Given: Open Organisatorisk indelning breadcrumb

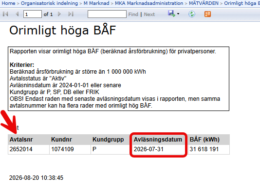Looking at the screenshot, I should 49,3.
